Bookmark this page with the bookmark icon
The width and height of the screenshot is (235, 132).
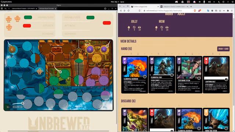[140, 11]
